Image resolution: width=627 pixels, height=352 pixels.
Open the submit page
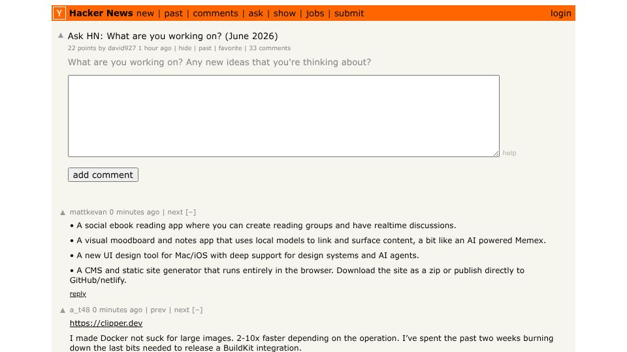pos(349,13)
